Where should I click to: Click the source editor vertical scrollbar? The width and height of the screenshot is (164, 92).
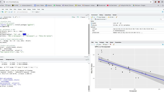click(89, 39)
